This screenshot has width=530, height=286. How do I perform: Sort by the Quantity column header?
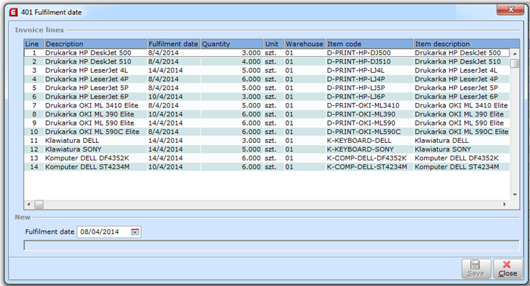(x=232, y=44)
